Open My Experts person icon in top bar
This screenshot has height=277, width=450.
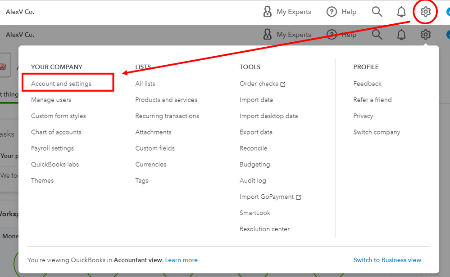coord(267,12)
